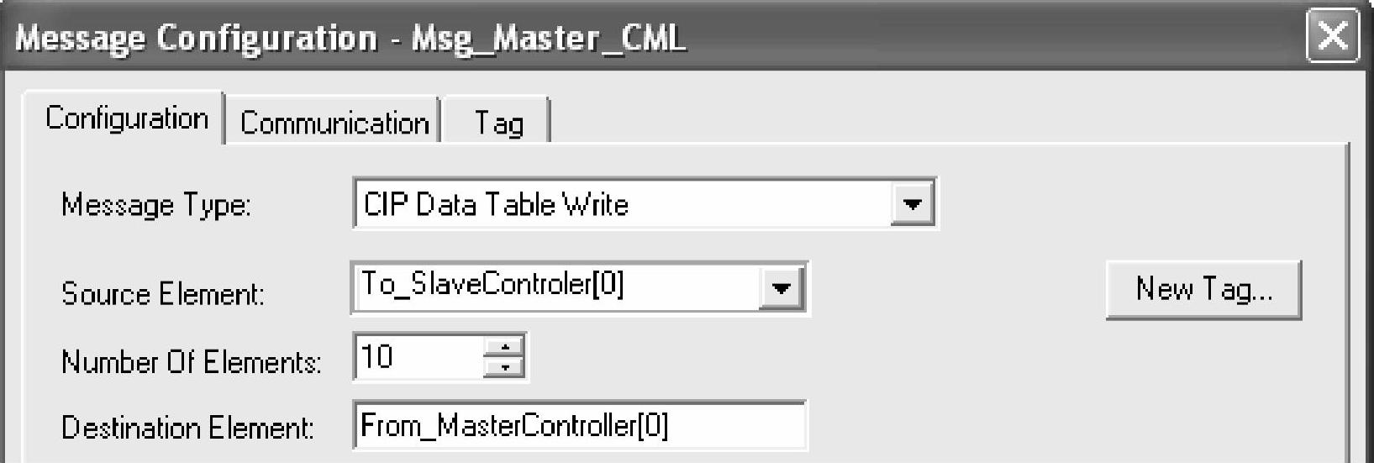This screenshot has width=1374, height=463.
Task: Switch to the Communication tab
Action: (334, 123)
